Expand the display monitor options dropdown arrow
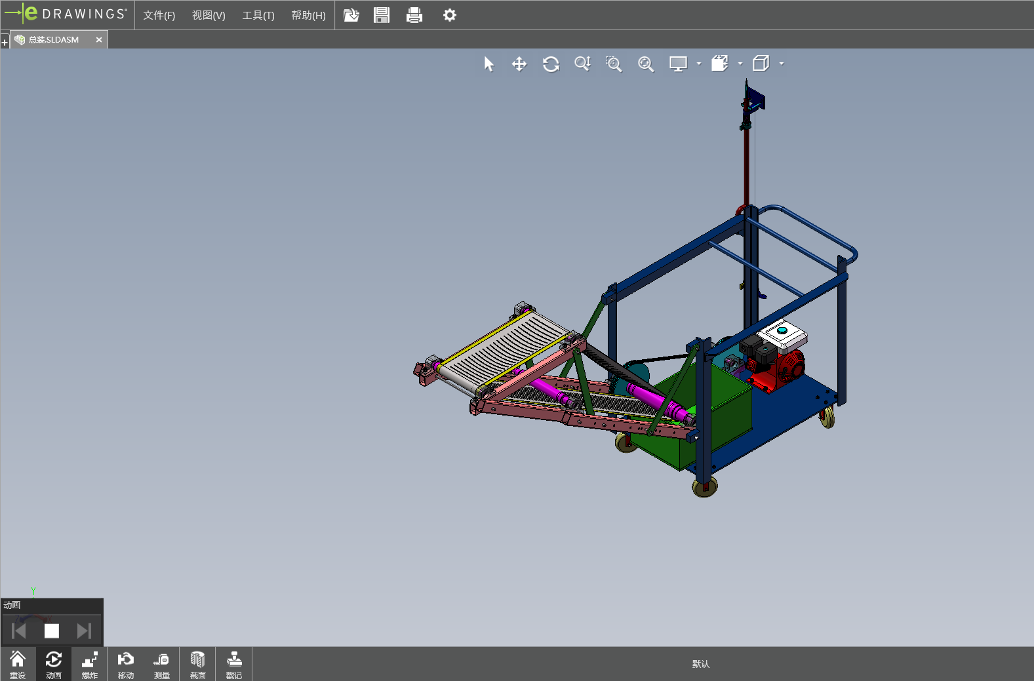1034x681 pixels. click(699, 64)
